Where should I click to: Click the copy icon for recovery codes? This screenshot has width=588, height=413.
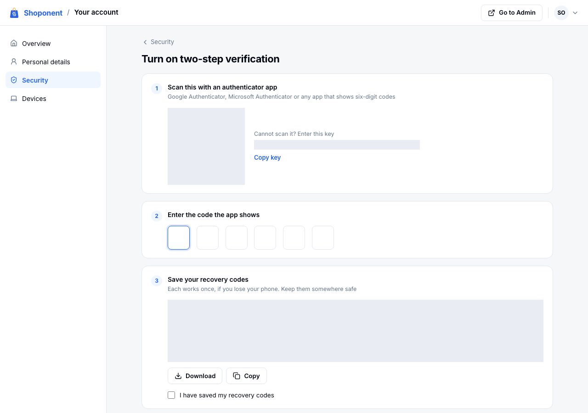(x=237, y=376)
